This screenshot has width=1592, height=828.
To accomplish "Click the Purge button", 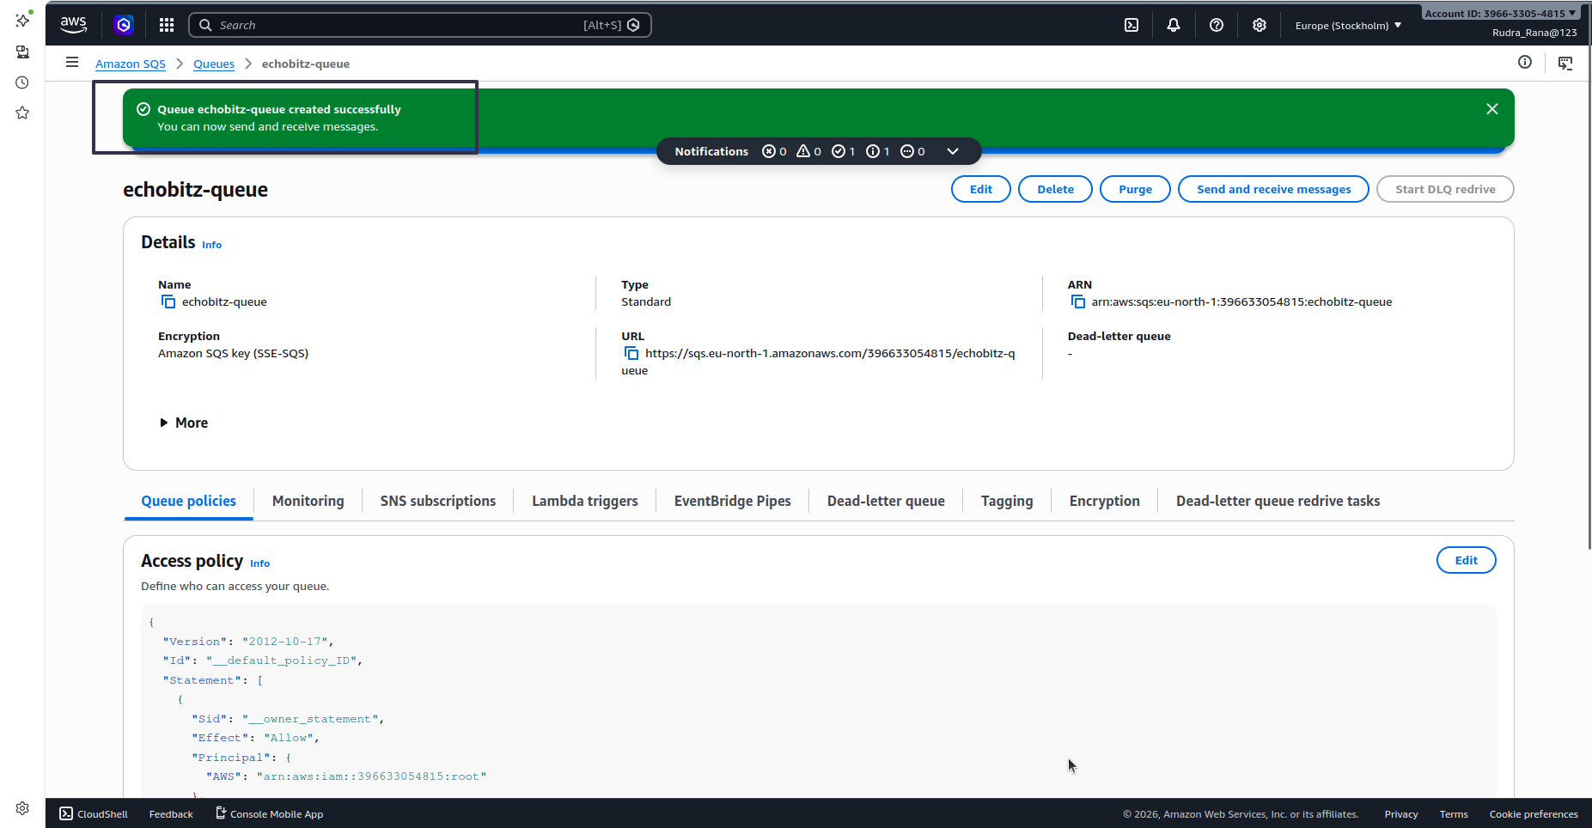I will [1135, 189].
